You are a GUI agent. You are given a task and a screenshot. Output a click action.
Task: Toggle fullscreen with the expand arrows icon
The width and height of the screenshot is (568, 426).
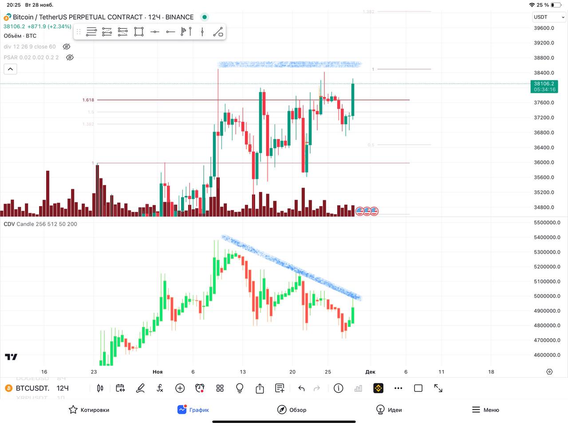click(438, 388)
